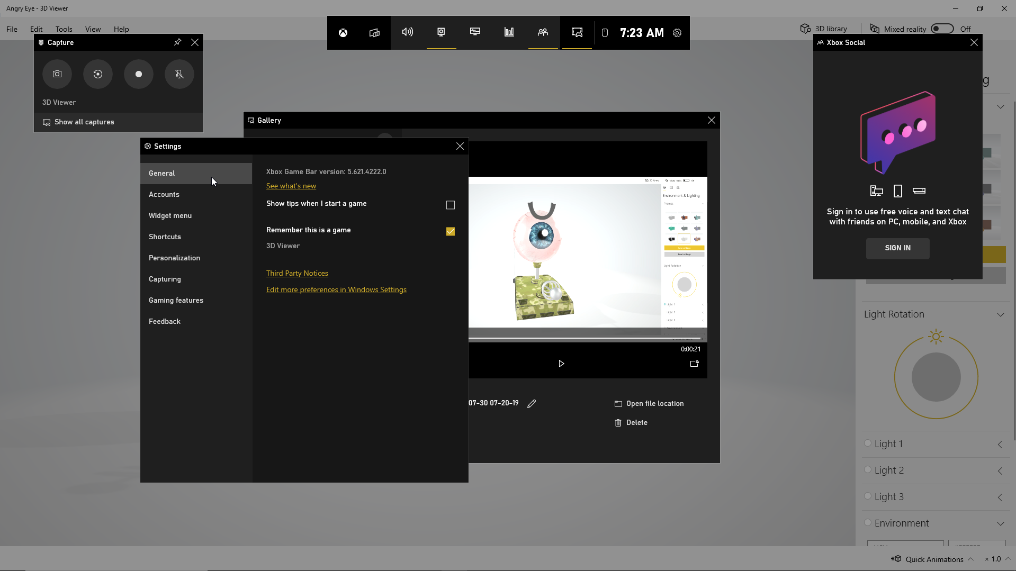Open the Performance widget in Game Bar
Image resolution: width=1016 pixels, height=571 pixels.
point(475,32)
